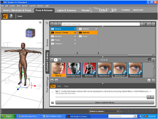Open the database filter icon in search bar

click(146, 24)
